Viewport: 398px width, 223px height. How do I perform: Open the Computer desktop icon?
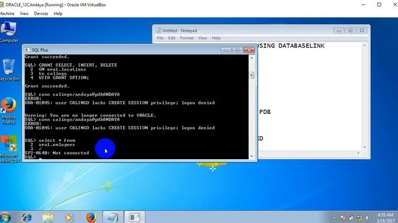coord(9,32)
